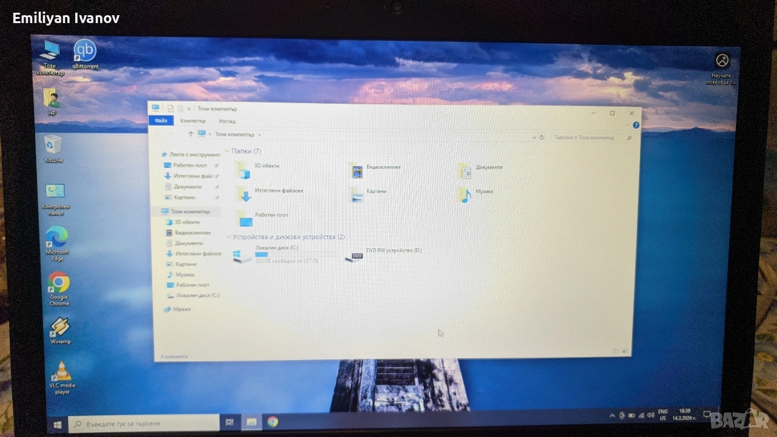Open the DVD RW устройство (D:) drive
The width and height of the screenshot is (777, 437).
(384, 254)
